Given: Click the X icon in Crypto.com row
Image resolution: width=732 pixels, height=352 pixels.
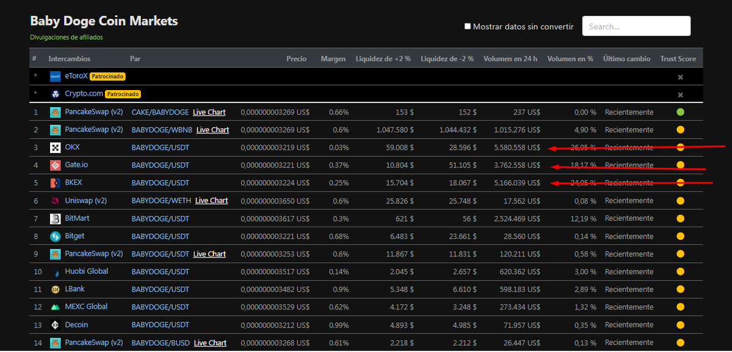Looking at the screenshot, I should 680,95.
